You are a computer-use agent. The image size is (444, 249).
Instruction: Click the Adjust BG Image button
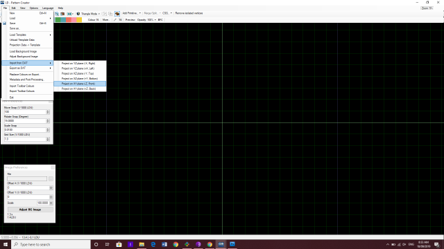pyautogui.click(x=30, y=210)
